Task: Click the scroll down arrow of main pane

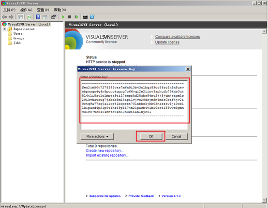Action: coord(264,200)
